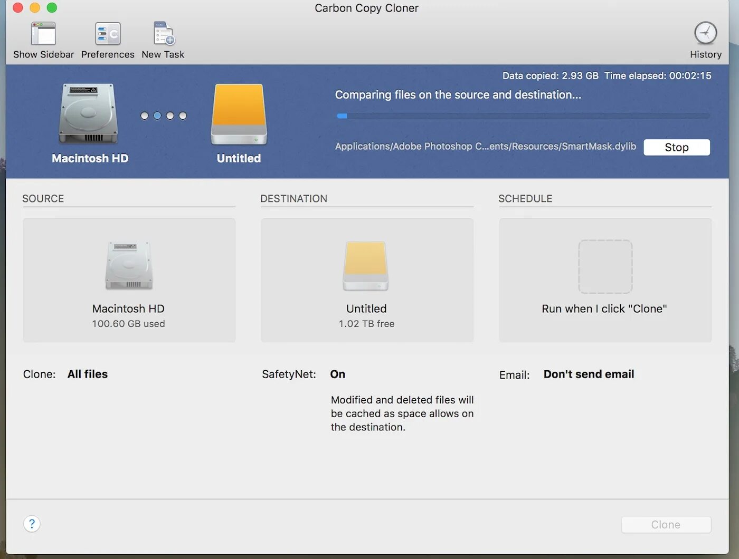Image resolution: width=739 pixels, height=559 pixels.
Task: Toggle SafetyNet off
Action: pos(337,374)
